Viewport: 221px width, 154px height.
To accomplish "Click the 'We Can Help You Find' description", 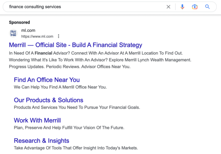I will 60,87.
